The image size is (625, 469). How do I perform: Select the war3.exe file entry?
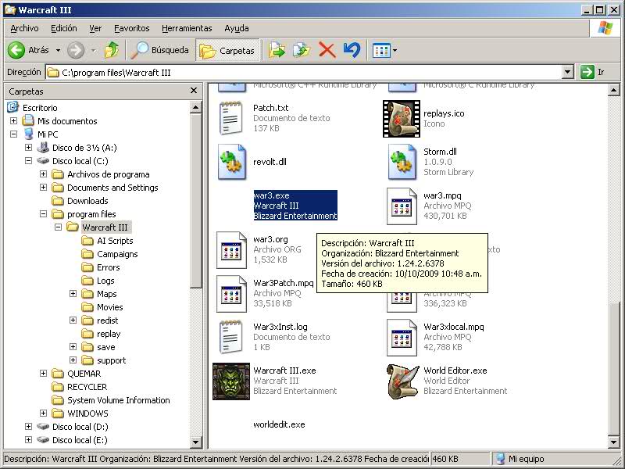pyautogui.click(x=295, y=206)
